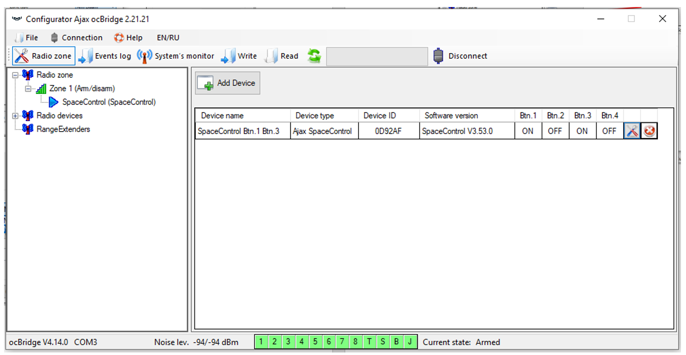Open the Events log toolbar item

point(105,56)
